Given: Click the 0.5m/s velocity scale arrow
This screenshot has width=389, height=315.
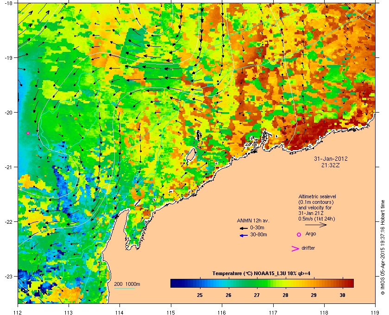Looking at the screenshot, I should 316,225.
